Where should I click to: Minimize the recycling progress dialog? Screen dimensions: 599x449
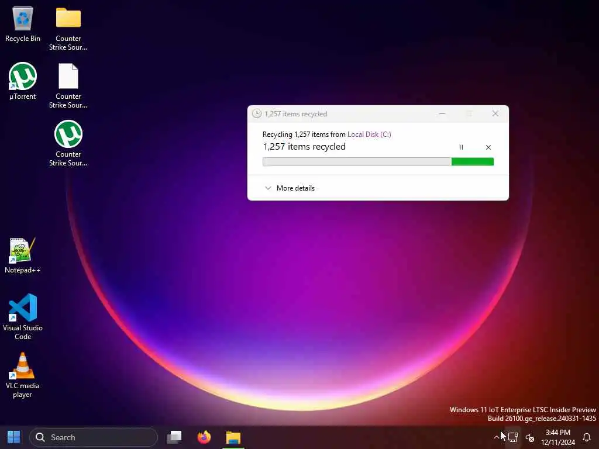pyautogui.click(x=442, y=114)
